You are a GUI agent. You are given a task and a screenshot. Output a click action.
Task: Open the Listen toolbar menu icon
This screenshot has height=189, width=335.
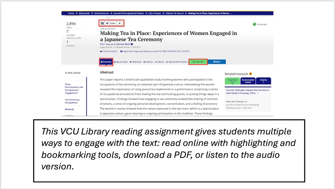pyautogui.click(x=103, y=23)
